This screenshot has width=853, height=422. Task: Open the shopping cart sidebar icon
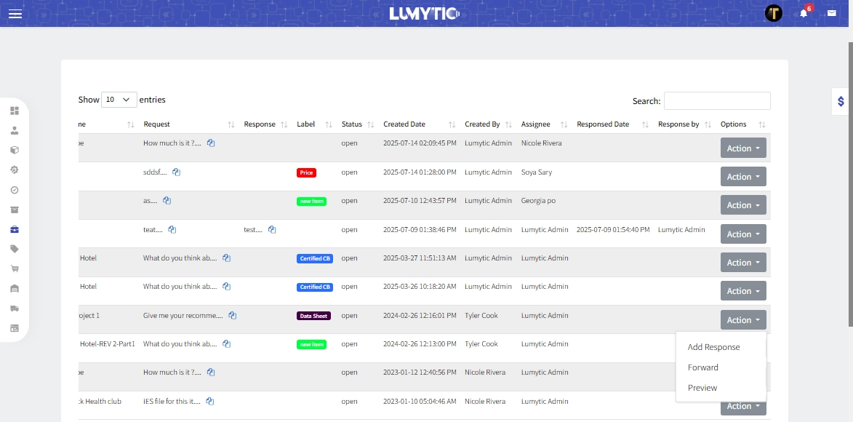pyautogui.click(x=15, y=268)
